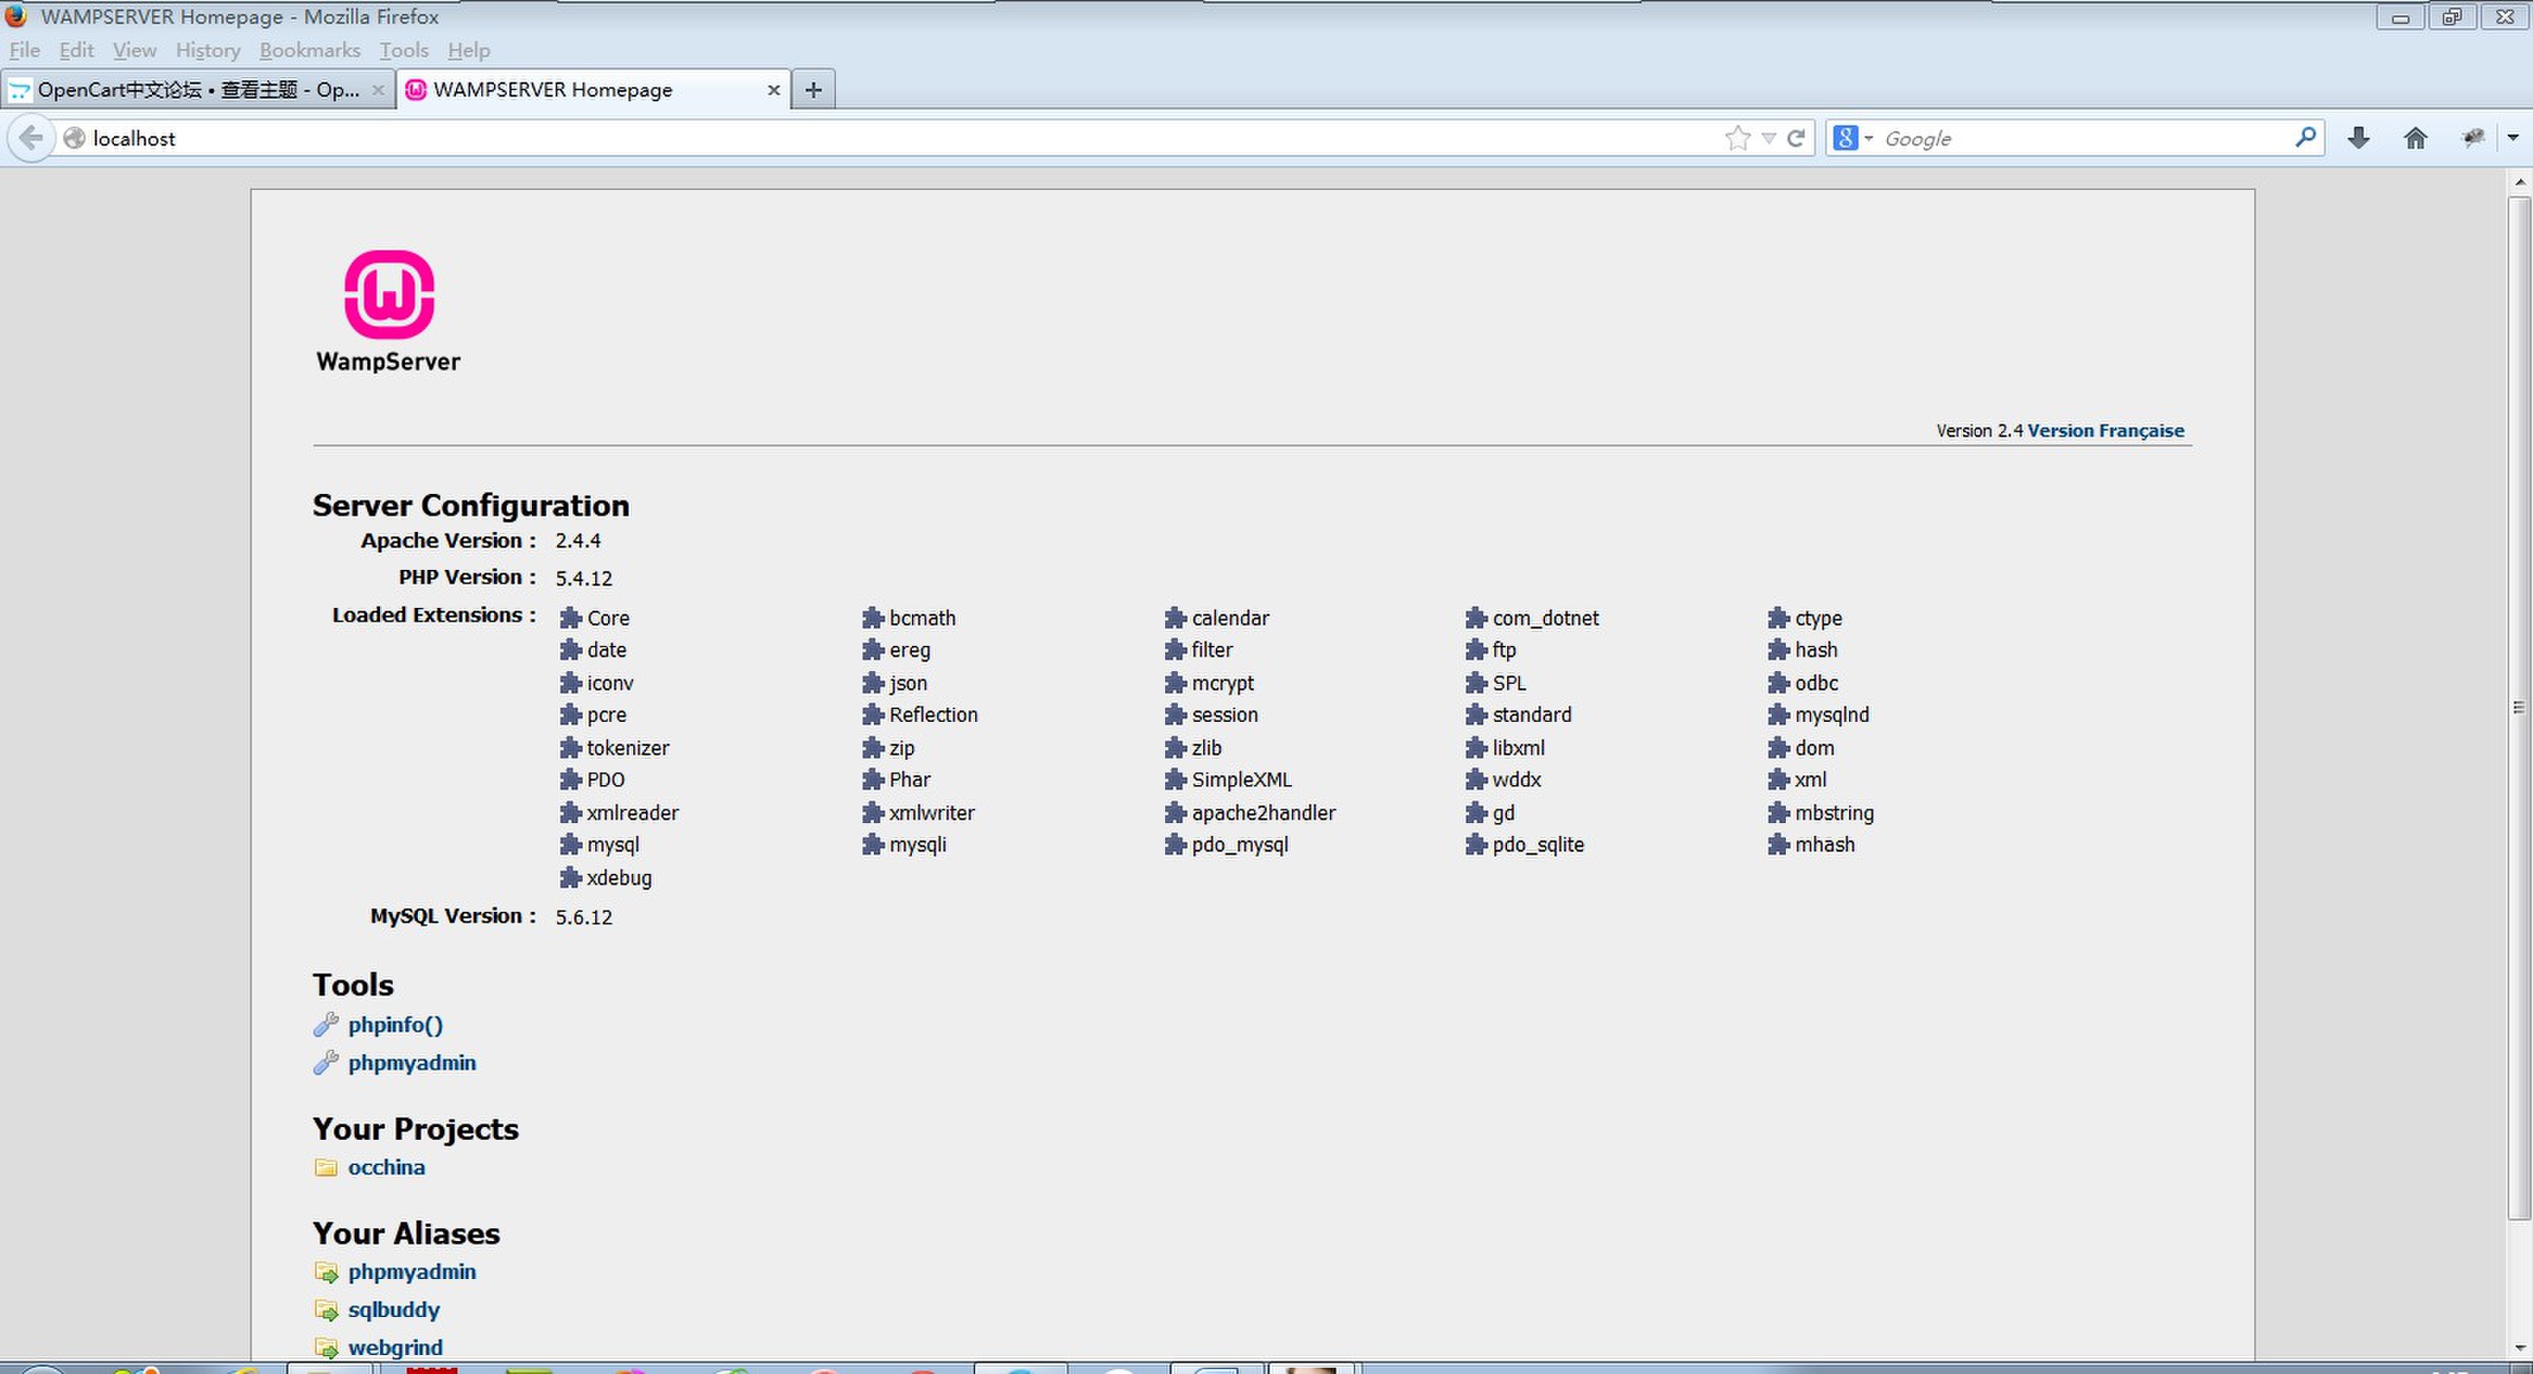
Task: Open phpmyadmin under Tools
Action: point(412,1063)
